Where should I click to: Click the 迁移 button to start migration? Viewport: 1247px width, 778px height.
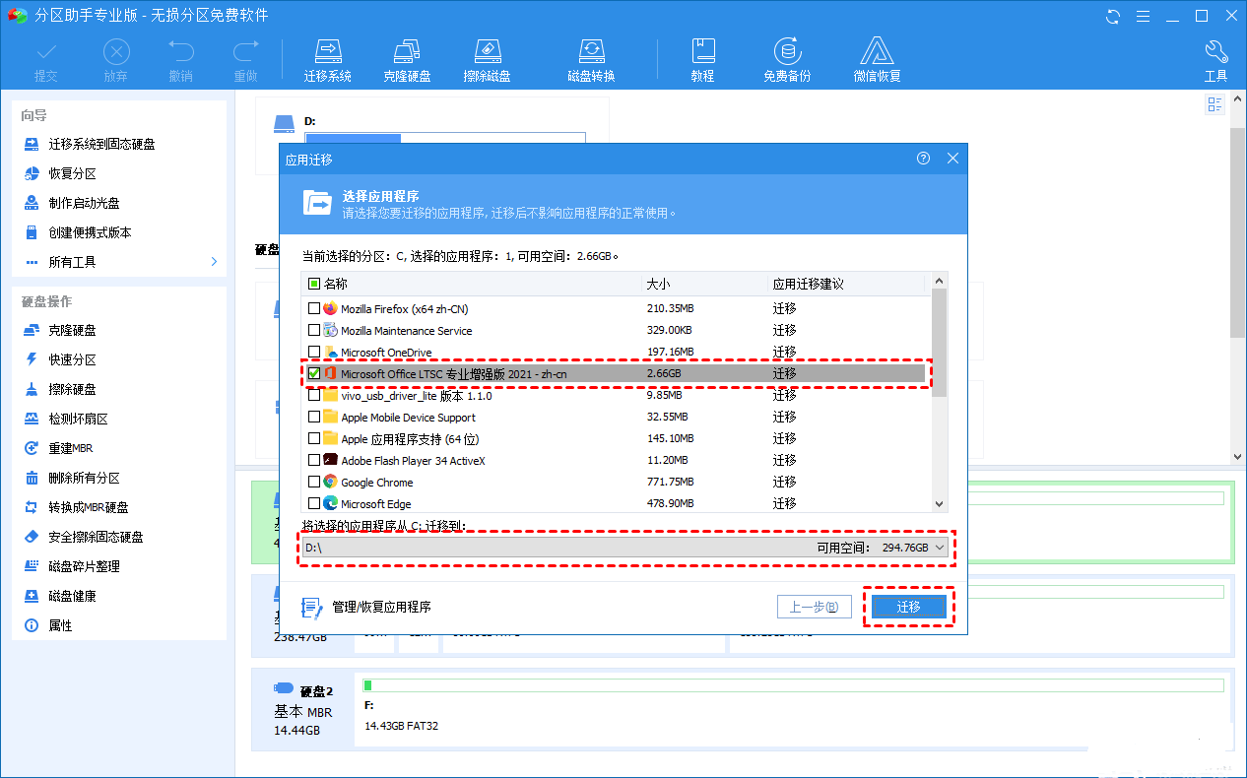pyautogui.click(x=907, y=606)
